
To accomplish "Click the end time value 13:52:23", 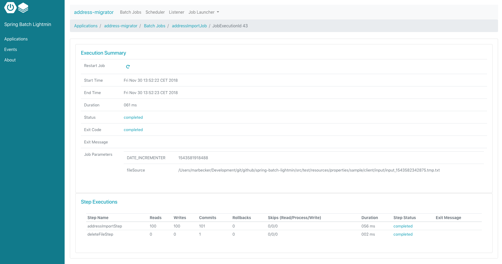I will tap(151, 93).
